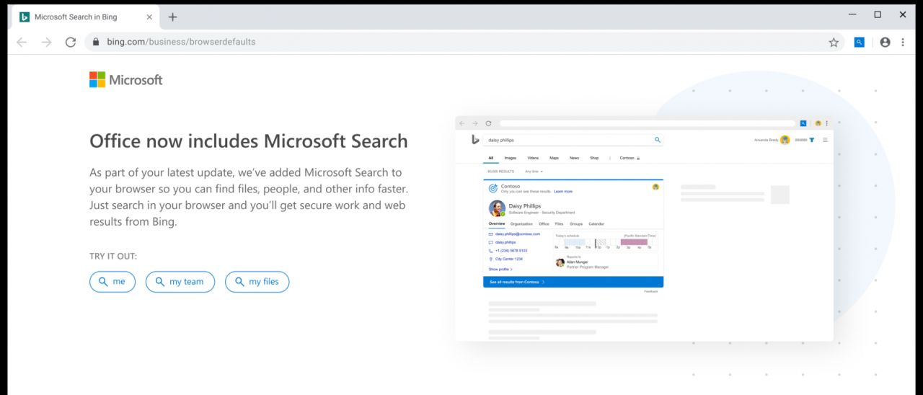The image size is (923, 395).
Task: Reload the page with refresh icon
Action: pyautogui.click(x=71, y=43)
